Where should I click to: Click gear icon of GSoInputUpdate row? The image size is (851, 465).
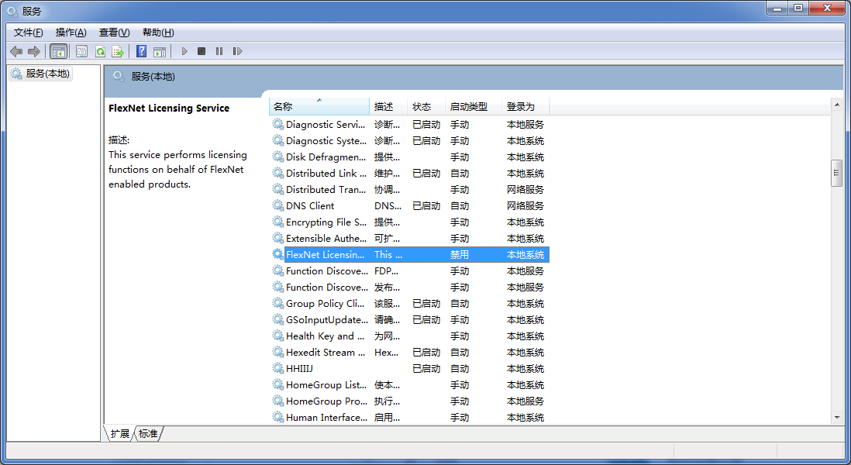278,319
